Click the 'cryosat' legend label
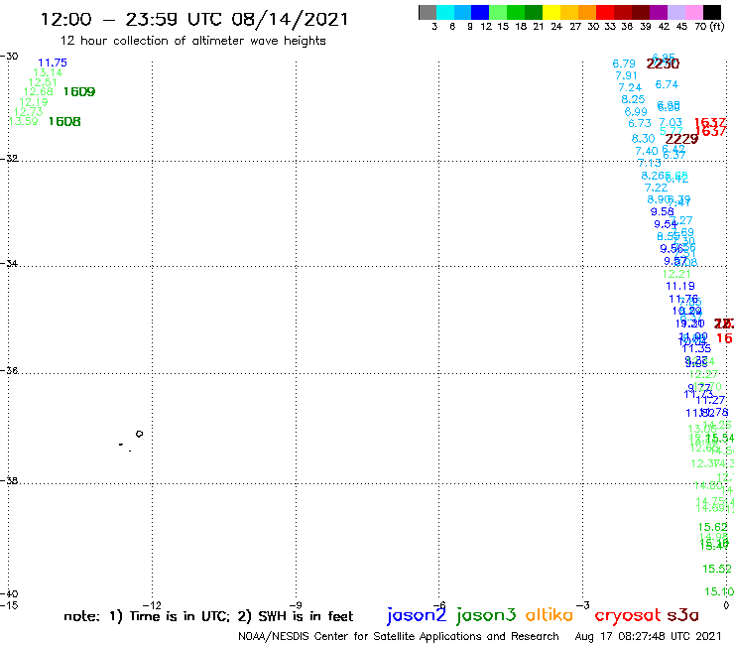 [628, 615]
